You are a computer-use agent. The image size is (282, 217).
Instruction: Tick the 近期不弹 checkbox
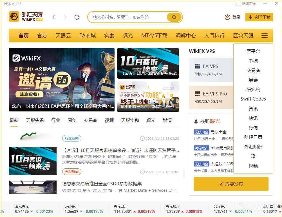(238, 4)
